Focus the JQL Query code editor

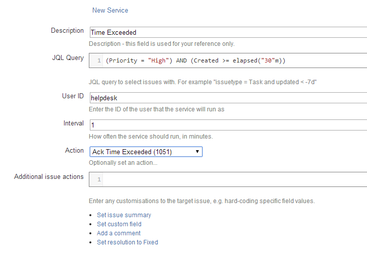[x=228, y=60]
